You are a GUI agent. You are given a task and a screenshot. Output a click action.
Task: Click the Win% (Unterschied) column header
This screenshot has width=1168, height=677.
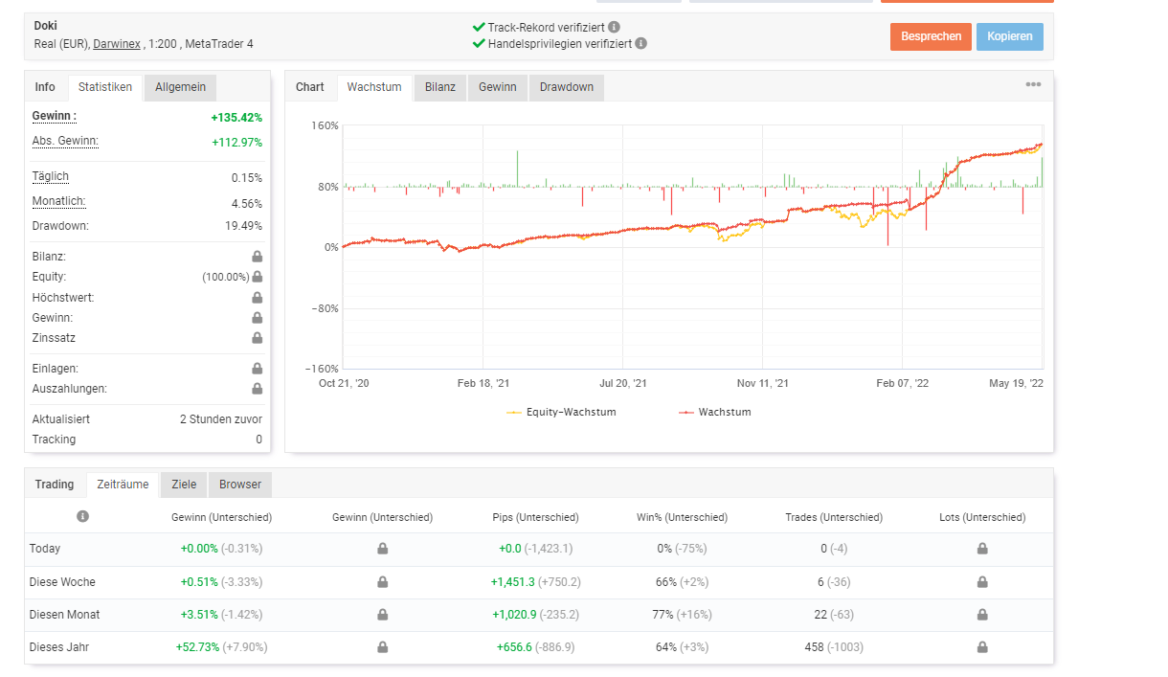682,517
